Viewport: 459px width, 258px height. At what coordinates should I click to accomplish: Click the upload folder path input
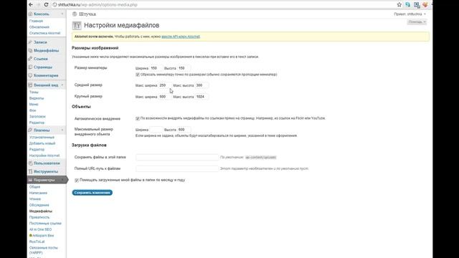pyautogui.click(x=177, y=158)
